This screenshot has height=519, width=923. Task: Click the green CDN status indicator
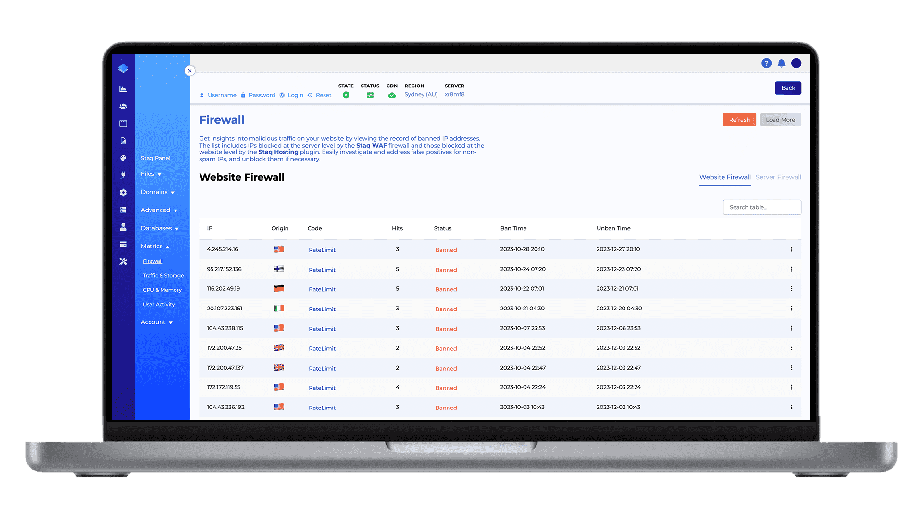coord(392,95)
